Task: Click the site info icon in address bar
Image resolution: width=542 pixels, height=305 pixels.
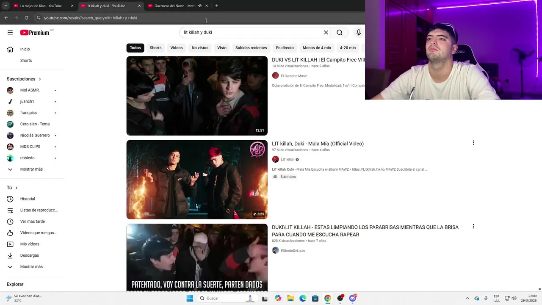Action: pos(39,18)
